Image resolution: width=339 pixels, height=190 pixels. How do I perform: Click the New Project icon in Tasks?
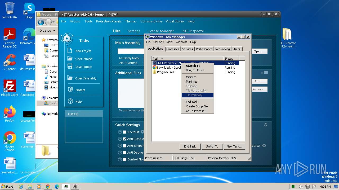70,50
